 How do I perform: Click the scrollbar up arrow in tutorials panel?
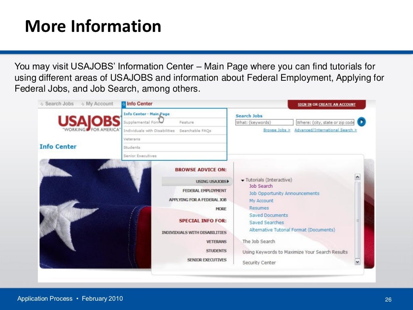(x=357, y=177)
